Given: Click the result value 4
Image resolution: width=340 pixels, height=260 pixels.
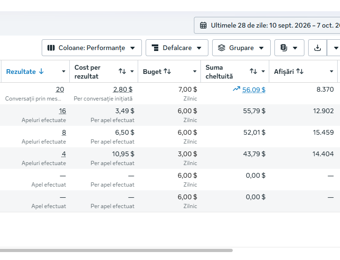Looking at the screenshot, I should [x=64, y=154].
